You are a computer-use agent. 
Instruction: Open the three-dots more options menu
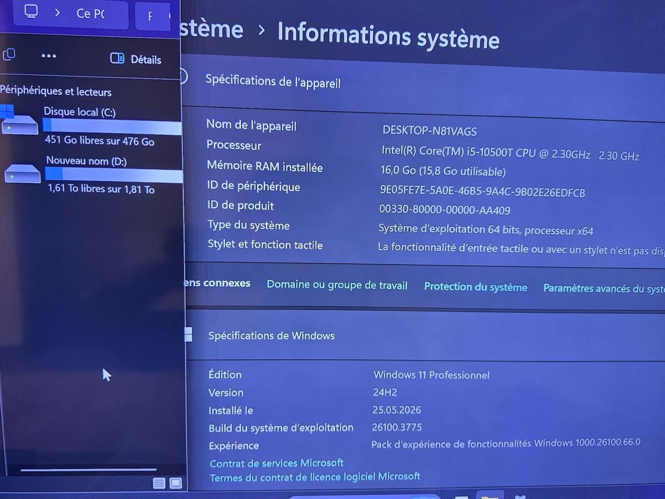(49, 56)
